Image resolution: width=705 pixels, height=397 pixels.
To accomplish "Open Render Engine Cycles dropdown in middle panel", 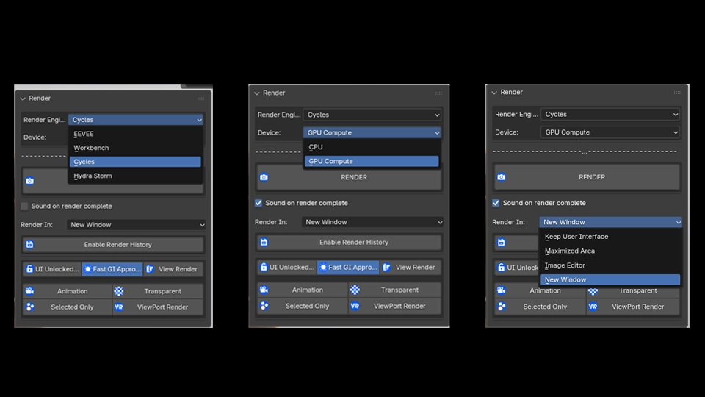I will (x=372, y=115).
